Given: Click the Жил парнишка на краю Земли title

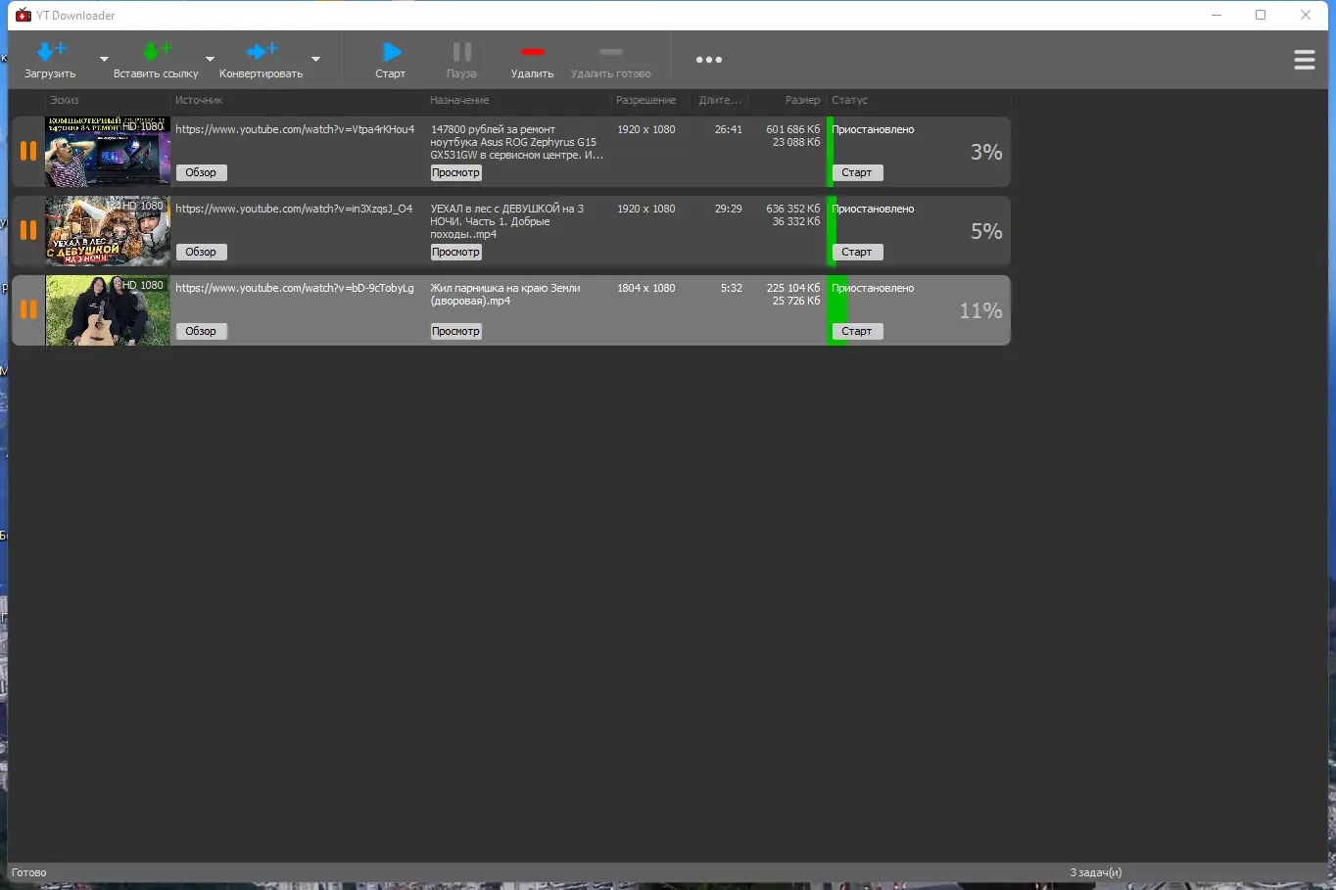Looking at the screenshot, I should tap(505, 295).
